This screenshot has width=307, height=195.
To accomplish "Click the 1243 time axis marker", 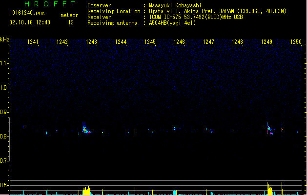I will [91, 42].
